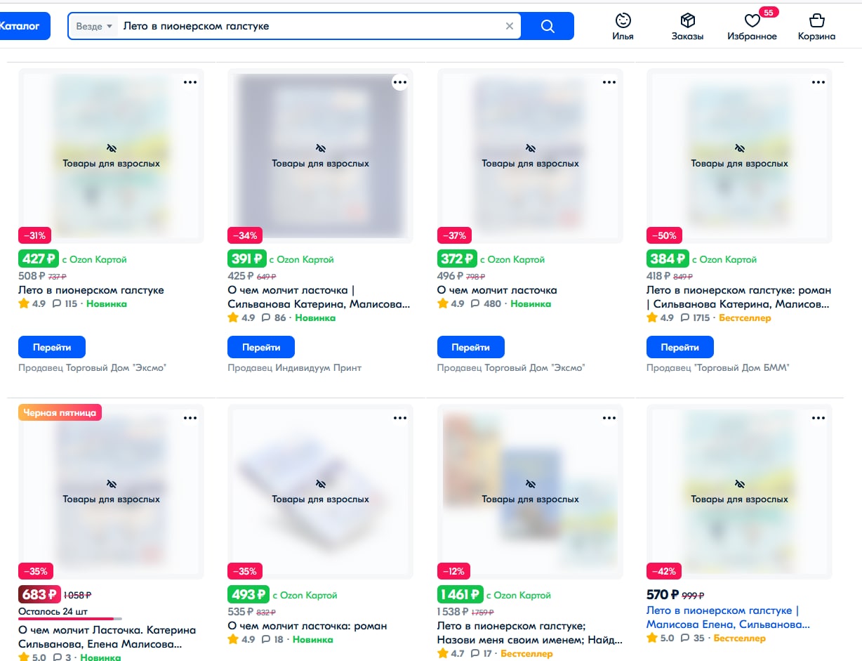Click seller text Продавец "Торговый Дом БММ"
This screenshot has width=862, height=661.
[x=718, y=367]
